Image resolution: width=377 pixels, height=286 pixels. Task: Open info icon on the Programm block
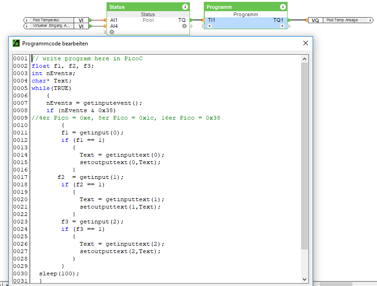[283, 7]
